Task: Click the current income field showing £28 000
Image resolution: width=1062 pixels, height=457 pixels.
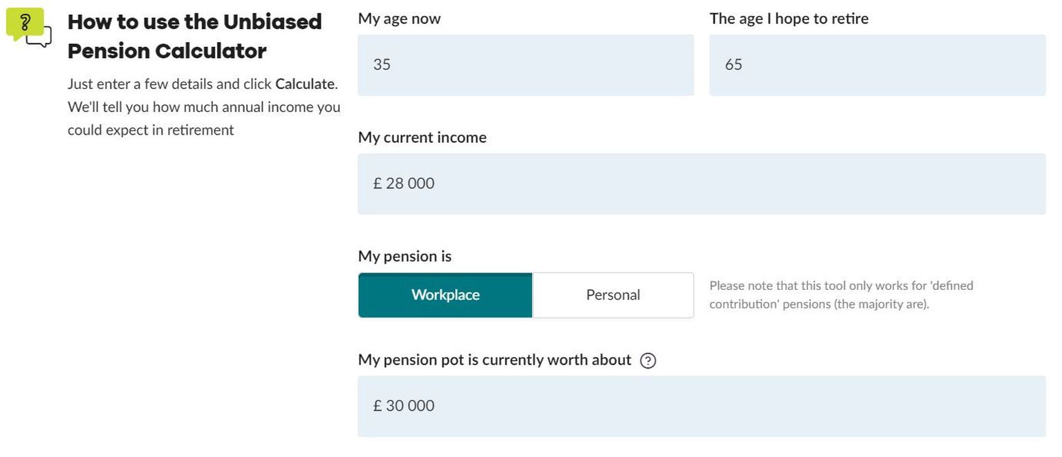Action: pyautogui.click(x=701, y=183)
